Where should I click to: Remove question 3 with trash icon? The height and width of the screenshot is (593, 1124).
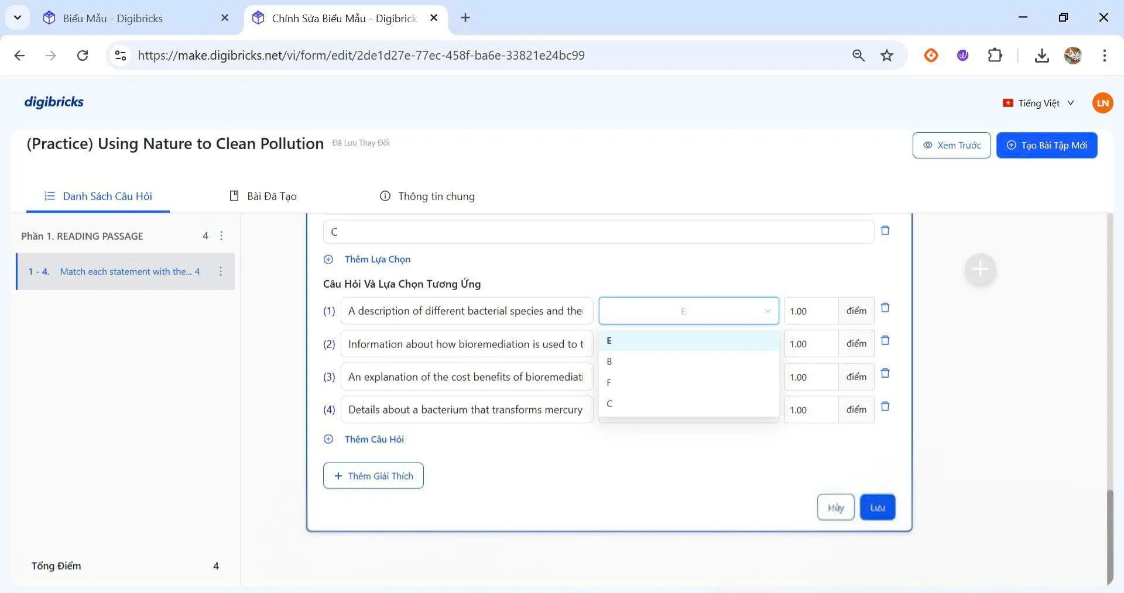point(885,374)
